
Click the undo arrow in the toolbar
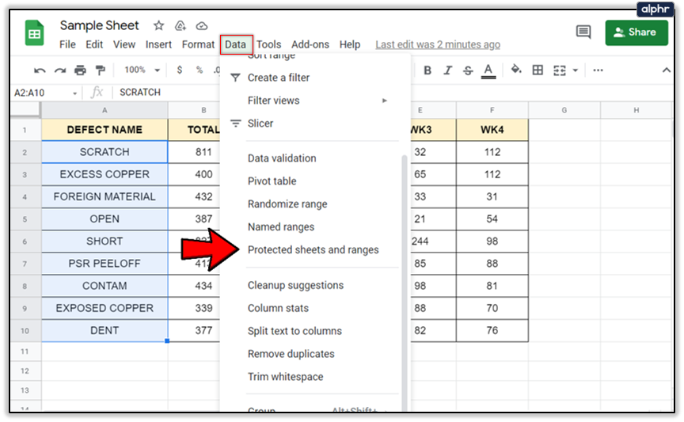tap(40, 70)
